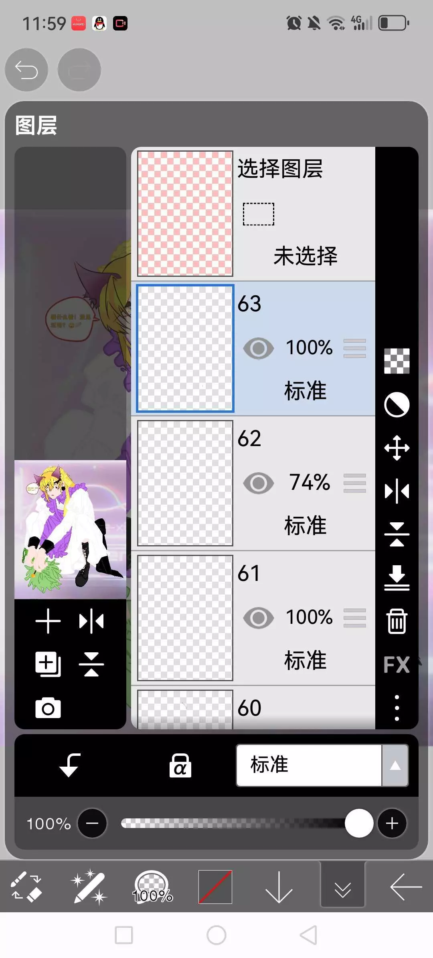Click the opacity slider handle
This screenshot has width=433, height=958.
359,823
